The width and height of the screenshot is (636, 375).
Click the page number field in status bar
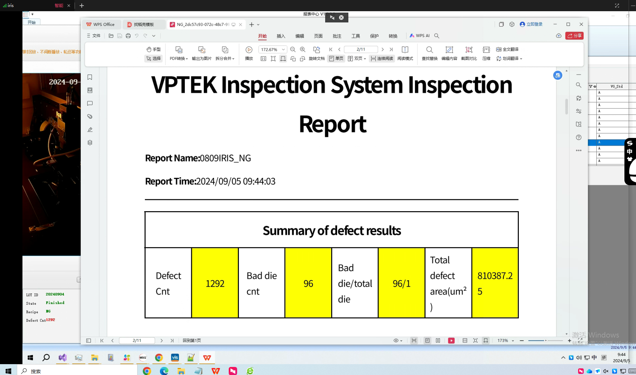[x=137, y=340]
